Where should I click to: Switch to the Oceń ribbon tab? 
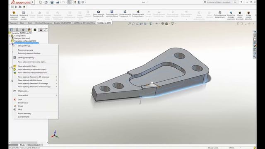click(x=30, y=23)
